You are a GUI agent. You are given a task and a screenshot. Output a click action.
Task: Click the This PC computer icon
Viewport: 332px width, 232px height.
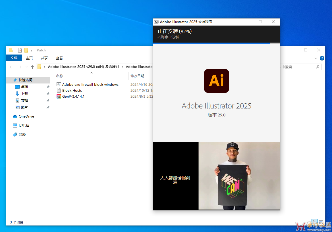tap(15, 126)
